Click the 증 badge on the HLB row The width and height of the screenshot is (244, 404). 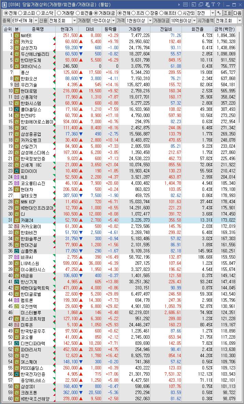pos(17,177)
